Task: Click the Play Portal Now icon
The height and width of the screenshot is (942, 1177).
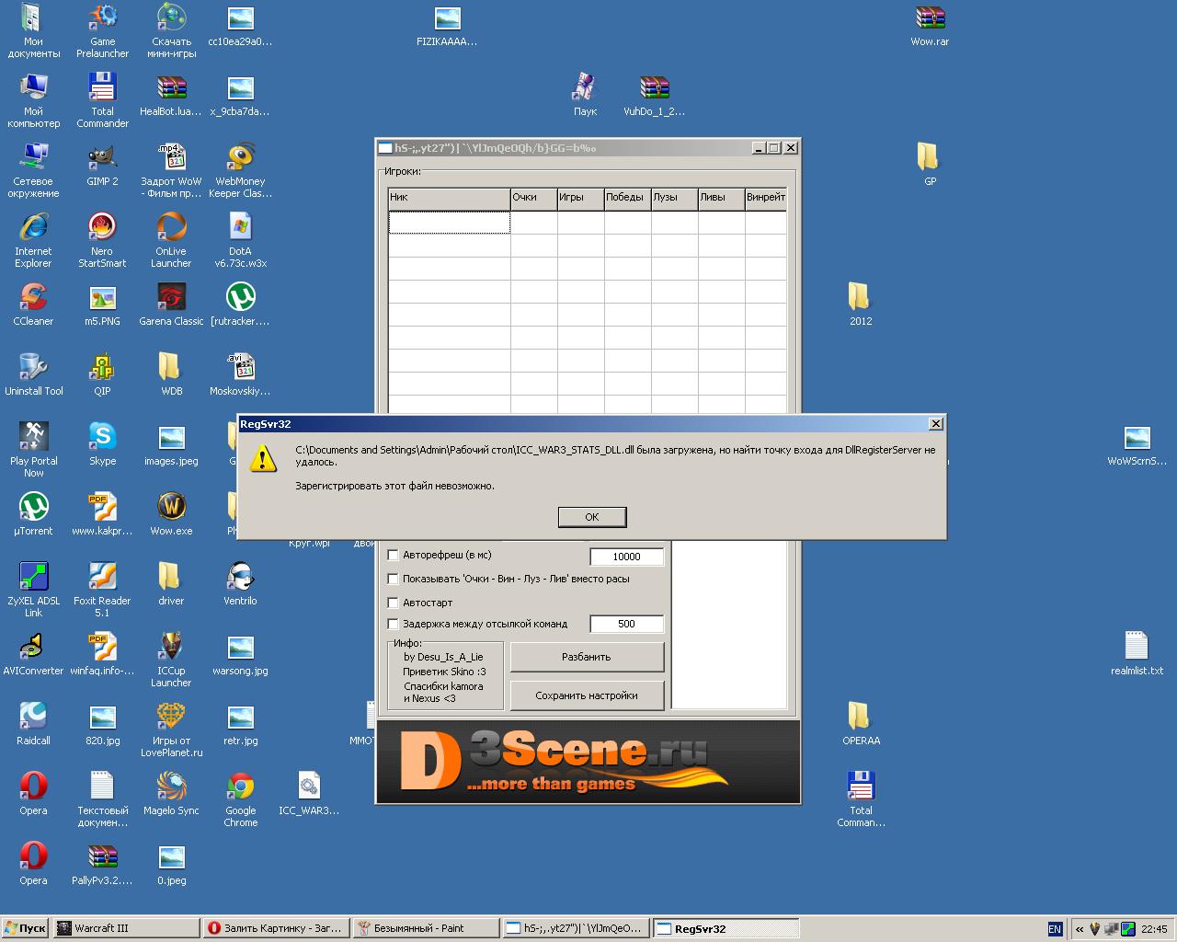Action: [x=33, y=451]
